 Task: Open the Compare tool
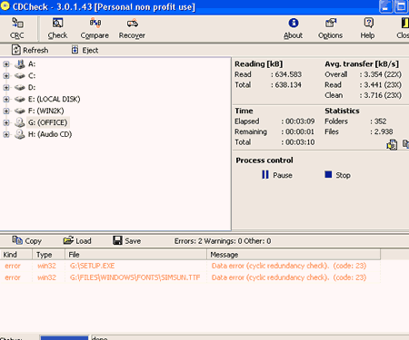coord(95,29)
